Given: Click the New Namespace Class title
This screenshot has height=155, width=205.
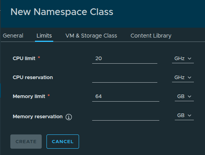Looking at the screenshot, I should click(x=62, y=12).
